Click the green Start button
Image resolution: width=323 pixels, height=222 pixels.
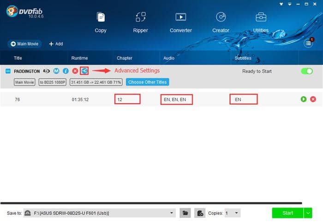[287, 213]
